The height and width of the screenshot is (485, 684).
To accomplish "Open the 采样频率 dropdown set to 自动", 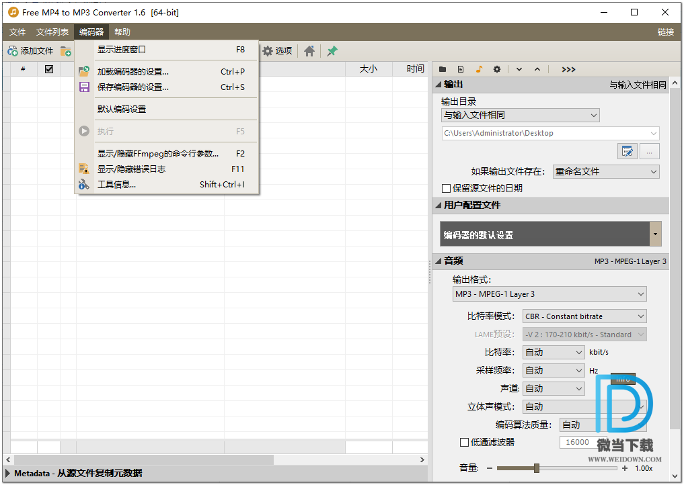I will (x=554, y=370).
